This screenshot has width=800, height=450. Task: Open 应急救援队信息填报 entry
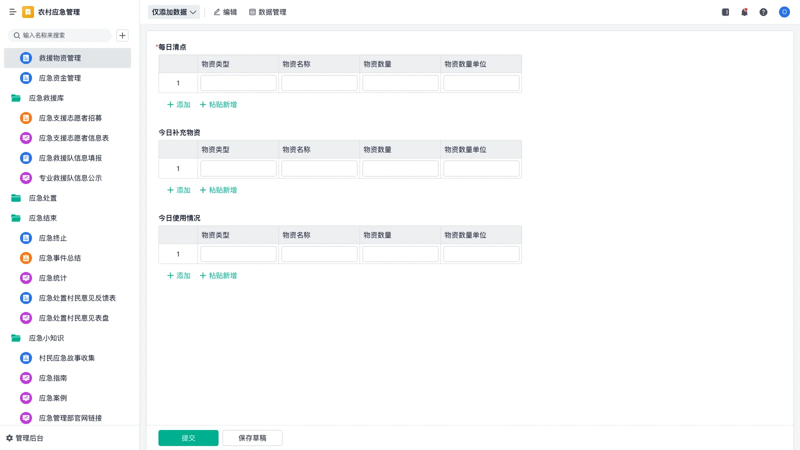pyautogui.click(x=67, y=158)
